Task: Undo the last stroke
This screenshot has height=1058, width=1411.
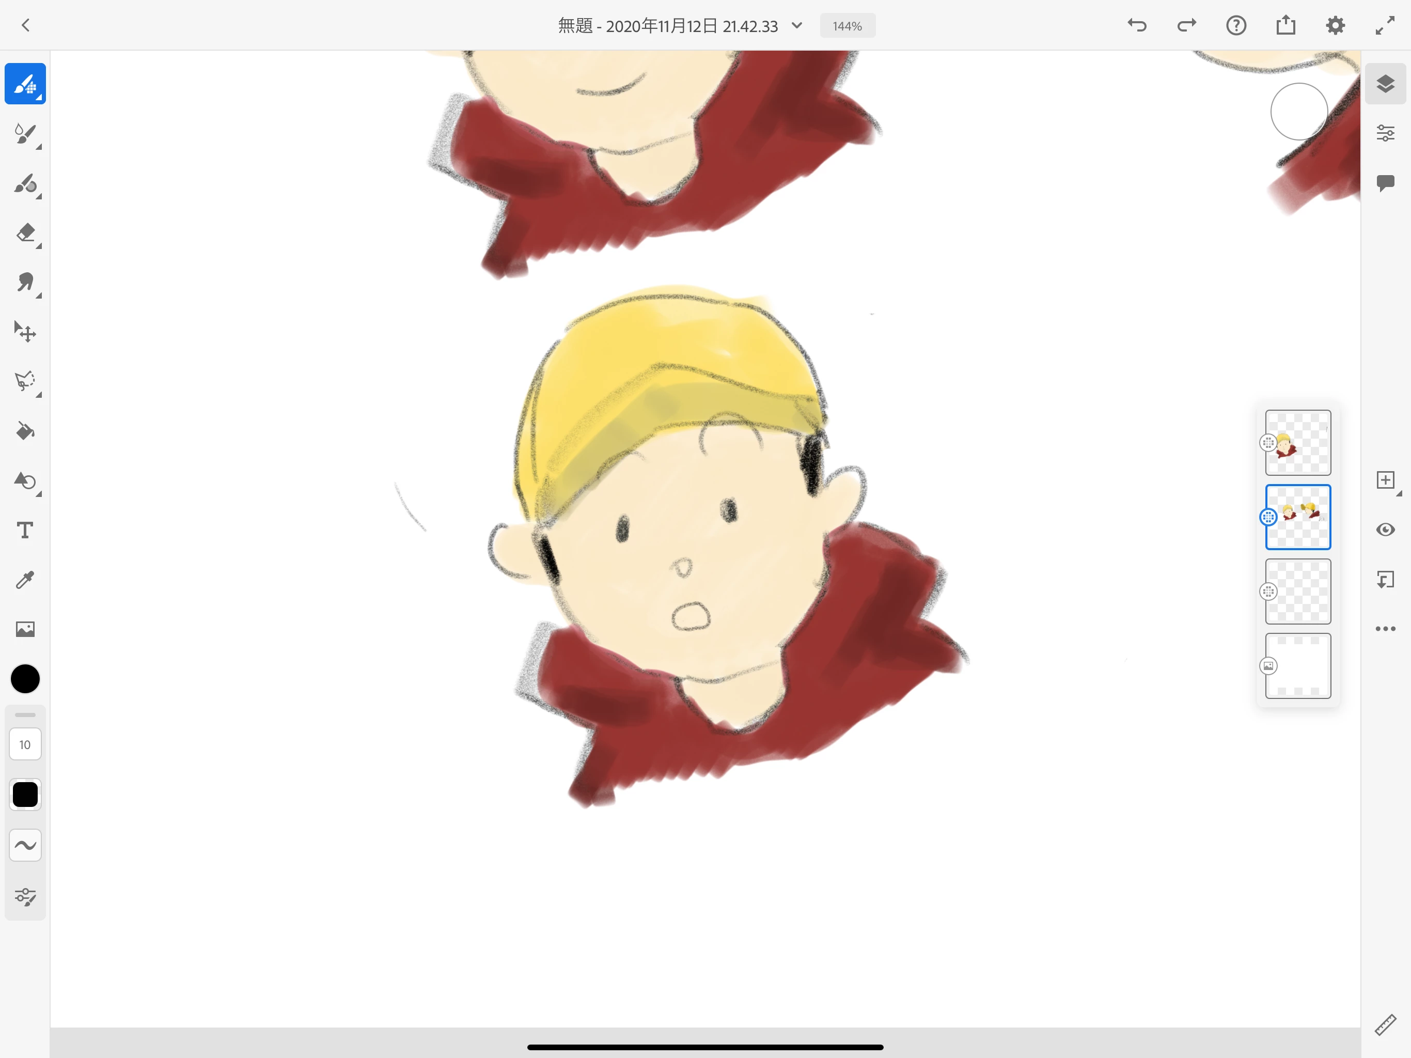Action: 1137,25
